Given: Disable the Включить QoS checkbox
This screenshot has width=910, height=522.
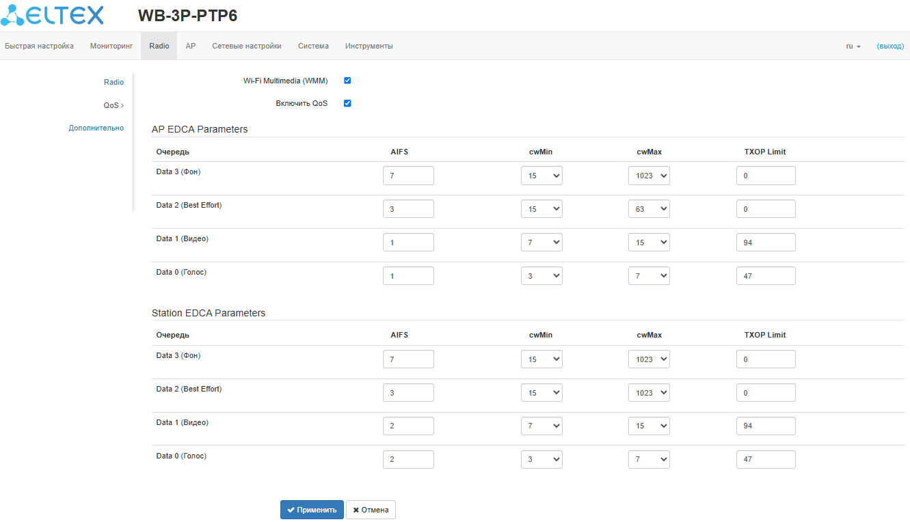Looking at the screenshot, I should 347,104.
